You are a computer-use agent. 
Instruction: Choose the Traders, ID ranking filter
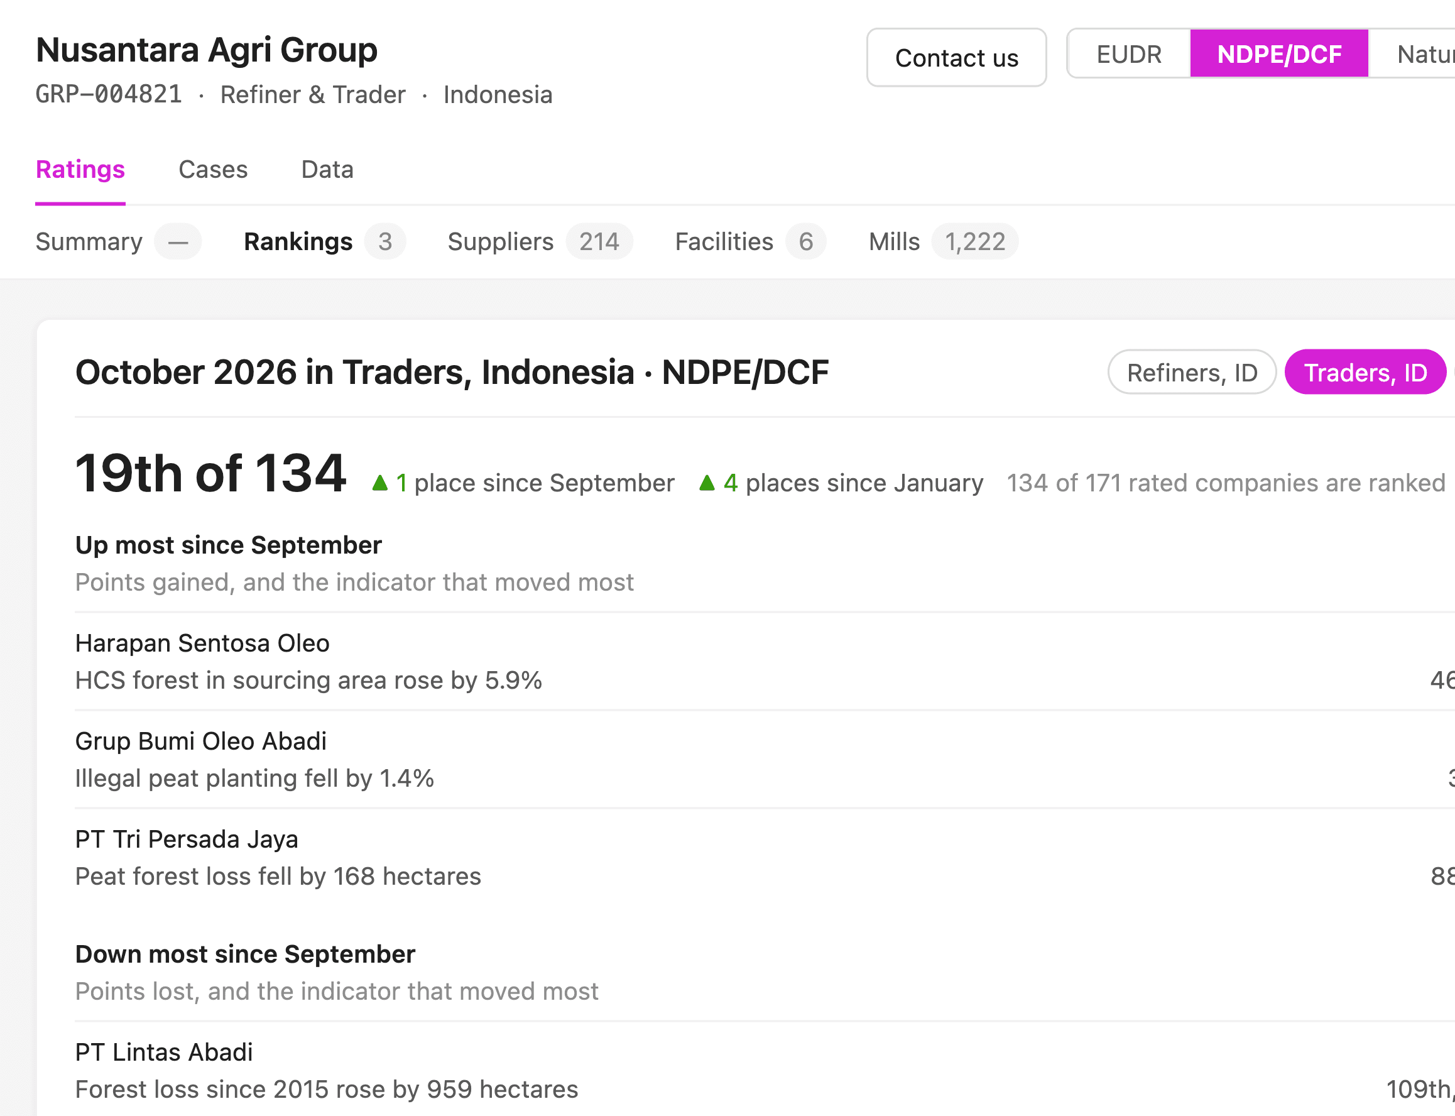1365,372
